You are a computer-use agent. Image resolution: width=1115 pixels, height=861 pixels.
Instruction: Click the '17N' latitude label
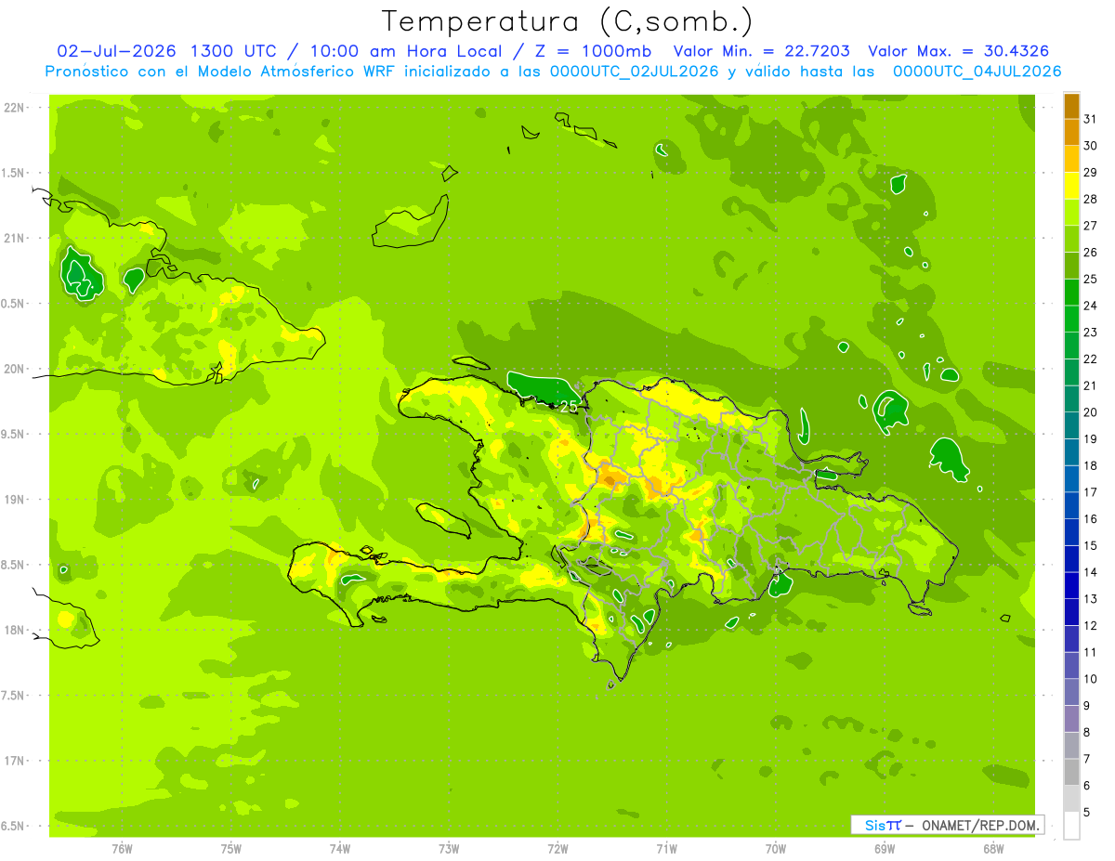(14, 761)
